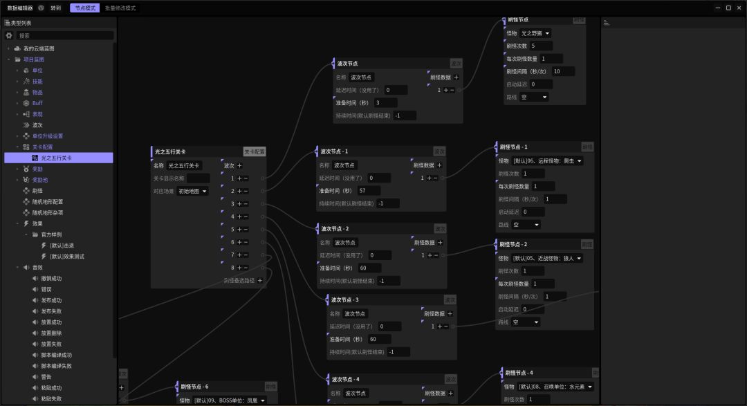
Task: Click output port of wave row 4
Action: point(263,216)
